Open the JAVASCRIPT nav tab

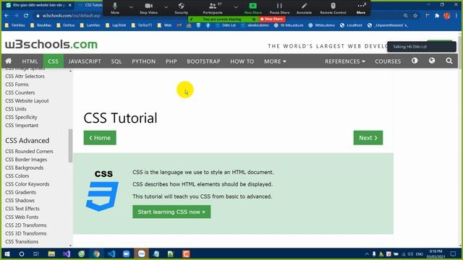click(x=85, y=61)
